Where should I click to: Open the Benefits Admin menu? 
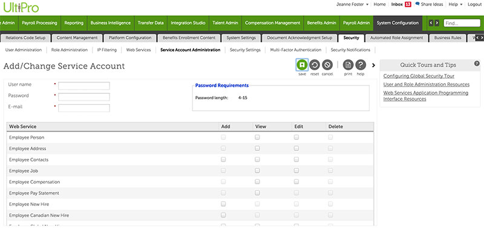click(x=321, y=23)
